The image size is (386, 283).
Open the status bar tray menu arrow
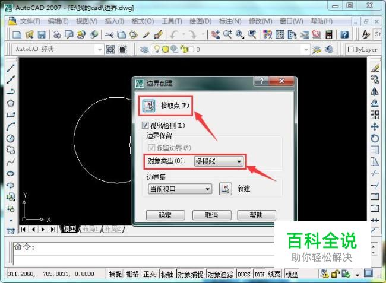point(357,275)
